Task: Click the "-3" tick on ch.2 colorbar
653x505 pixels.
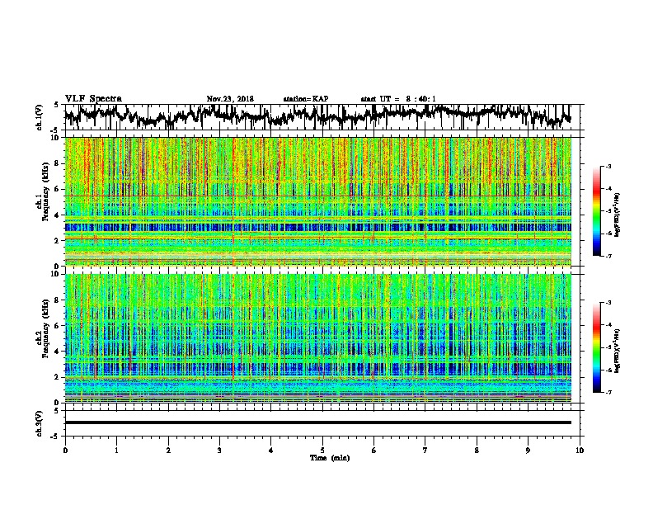Action: (x=608, y=303)
